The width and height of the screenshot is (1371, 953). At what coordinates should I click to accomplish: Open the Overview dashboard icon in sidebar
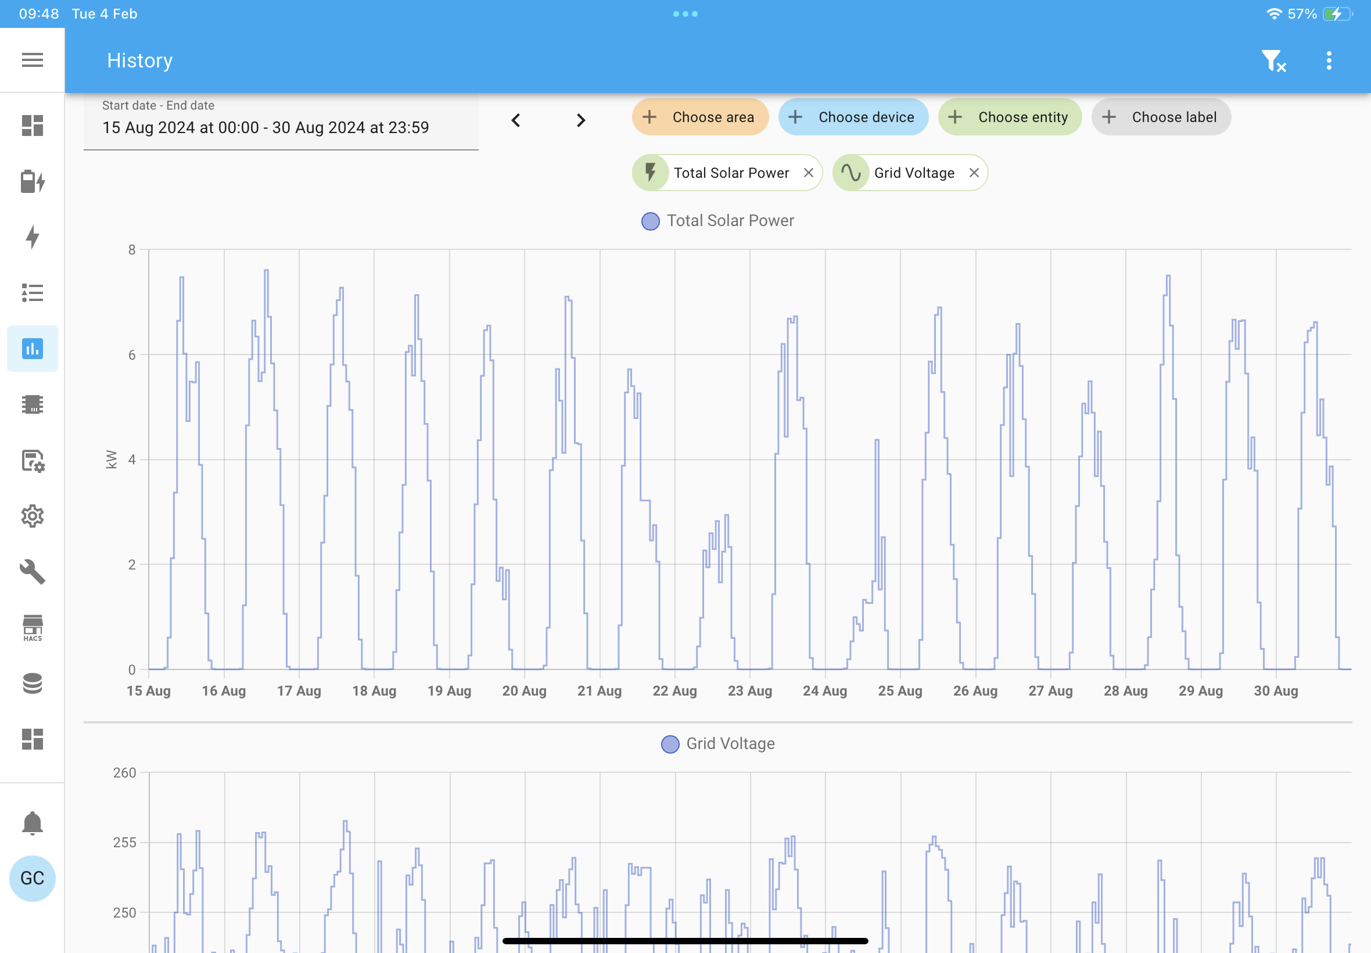(32, 126)
